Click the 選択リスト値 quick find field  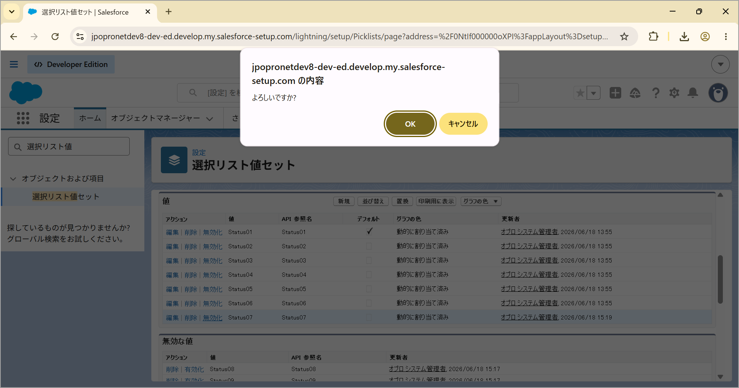point(69,146)
